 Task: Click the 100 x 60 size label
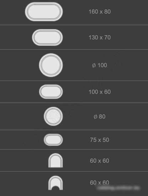pyautogui.click(x=100, y=92)
